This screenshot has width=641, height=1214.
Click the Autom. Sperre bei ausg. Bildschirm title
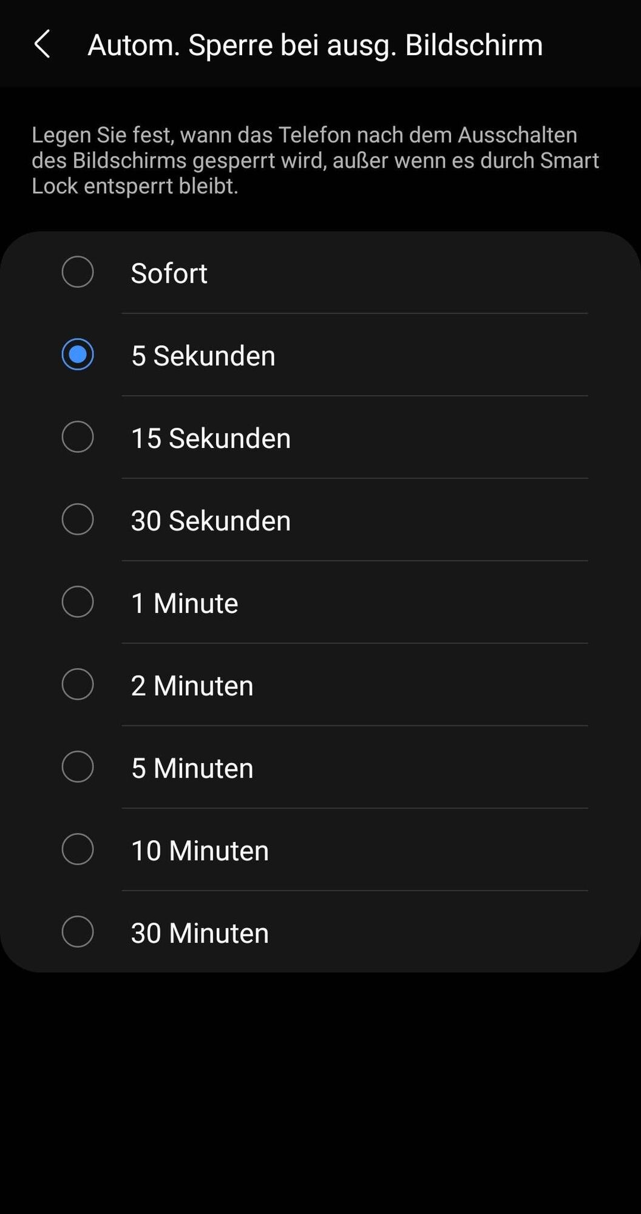coord(315,46)
